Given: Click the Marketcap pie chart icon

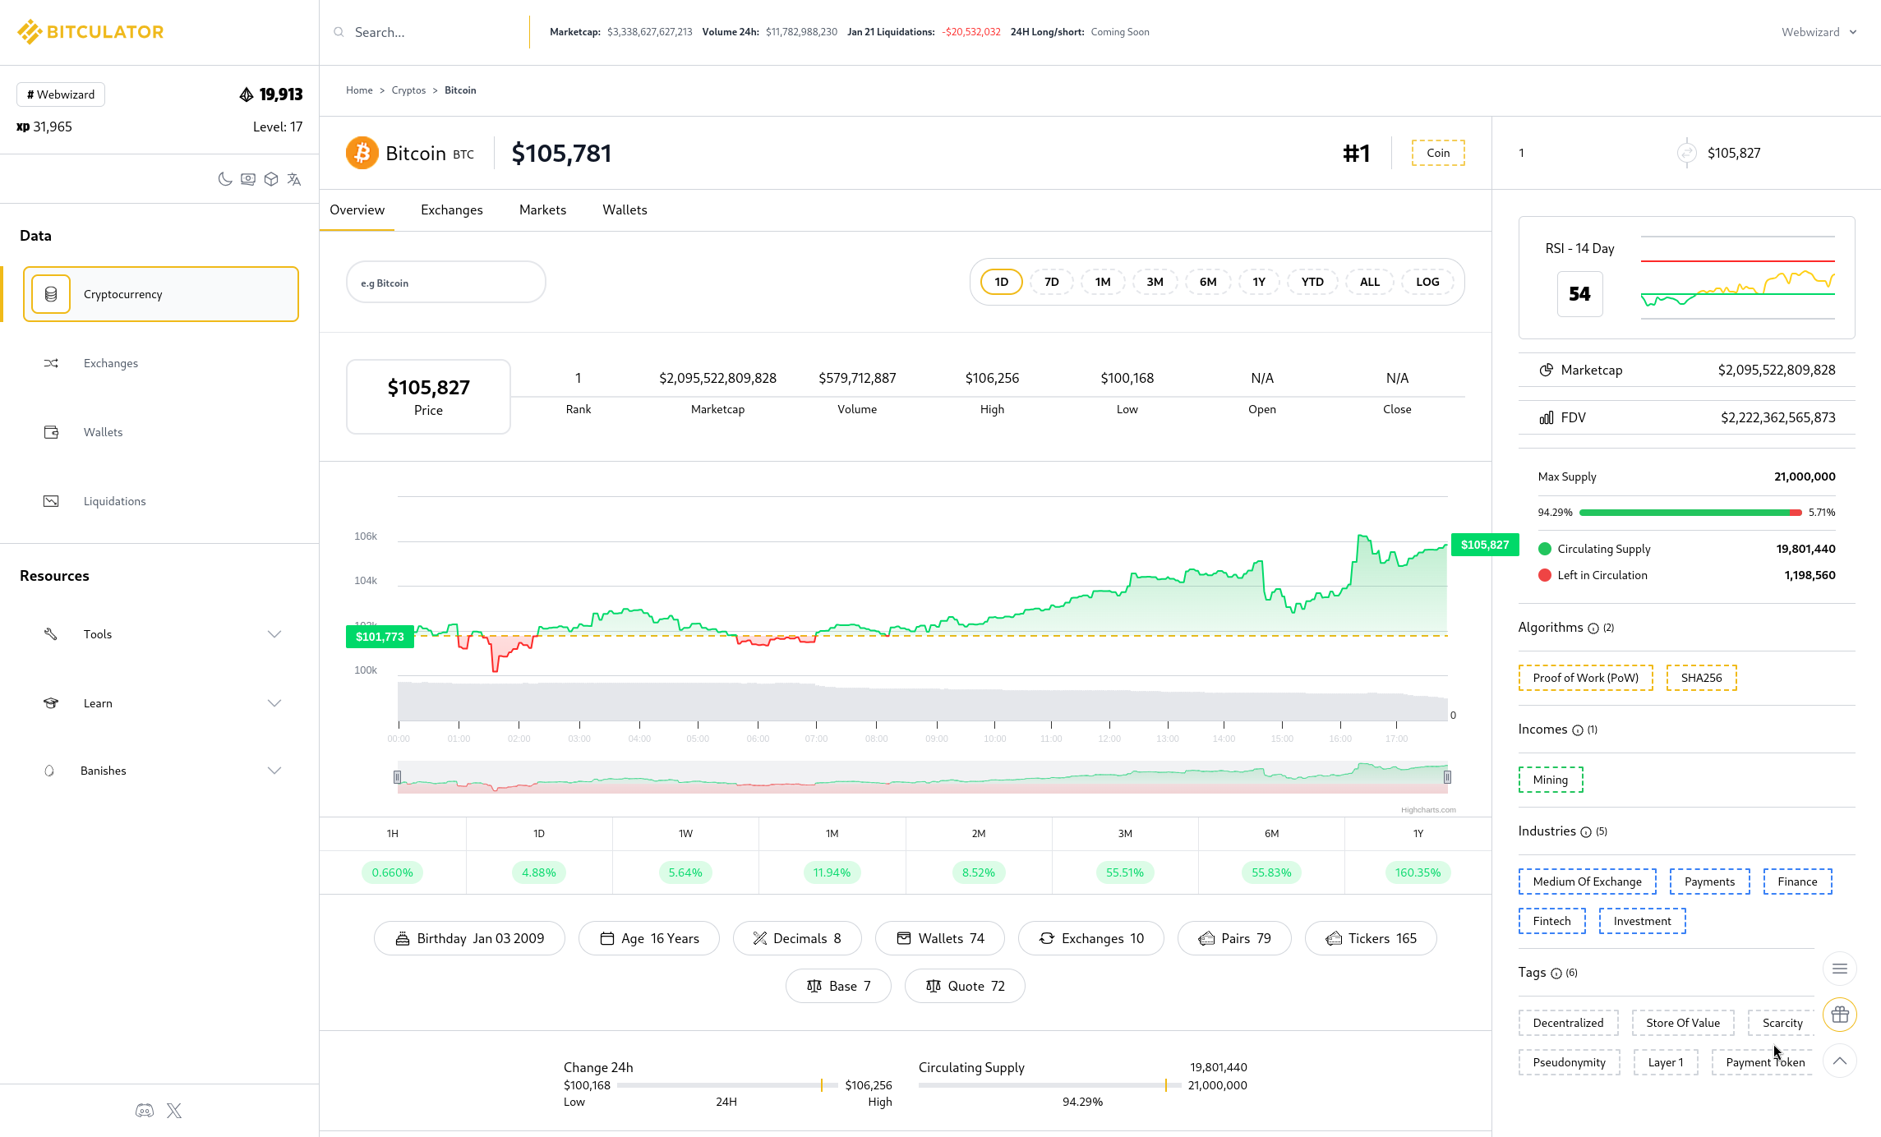Looking at the screenshot, I should [x=1547, y=370].
